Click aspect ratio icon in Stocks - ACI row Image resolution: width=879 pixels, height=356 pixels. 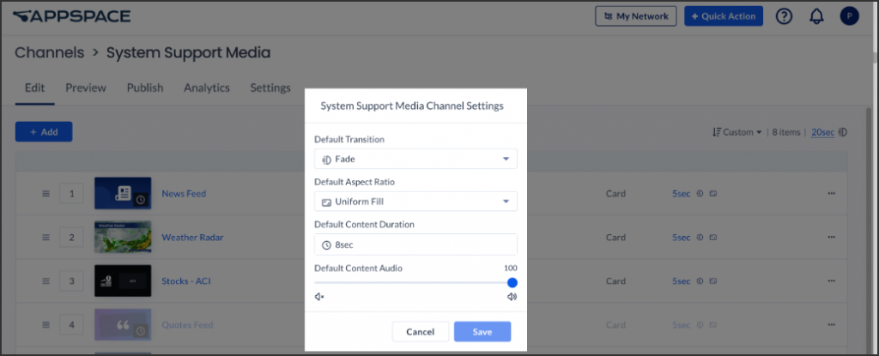tap(713, 281)
